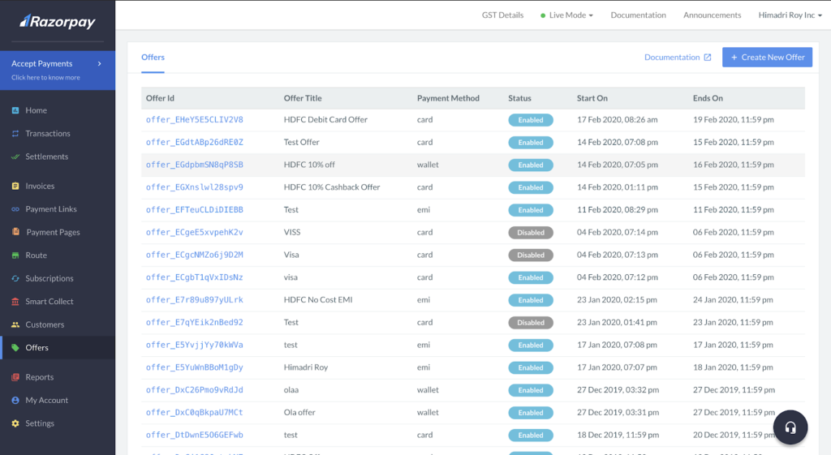831x455 pixels.
Task: Click the Ends On column header
Action: (x=708, y=98)
